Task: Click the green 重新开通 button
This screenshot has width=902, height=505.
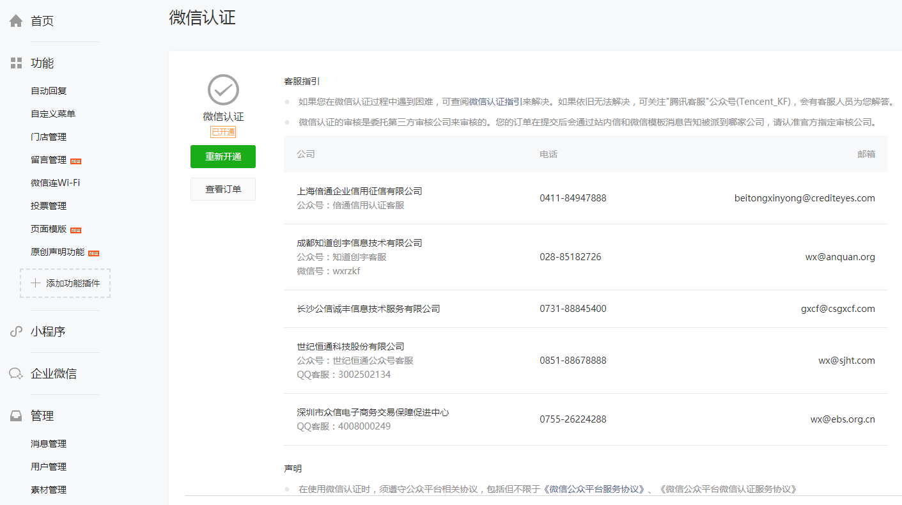Action: (x=223, y=157)
